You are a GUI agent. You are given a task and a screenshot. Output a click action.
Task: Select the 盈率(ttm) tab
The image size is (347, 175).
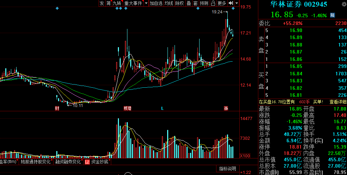point(8,162)
